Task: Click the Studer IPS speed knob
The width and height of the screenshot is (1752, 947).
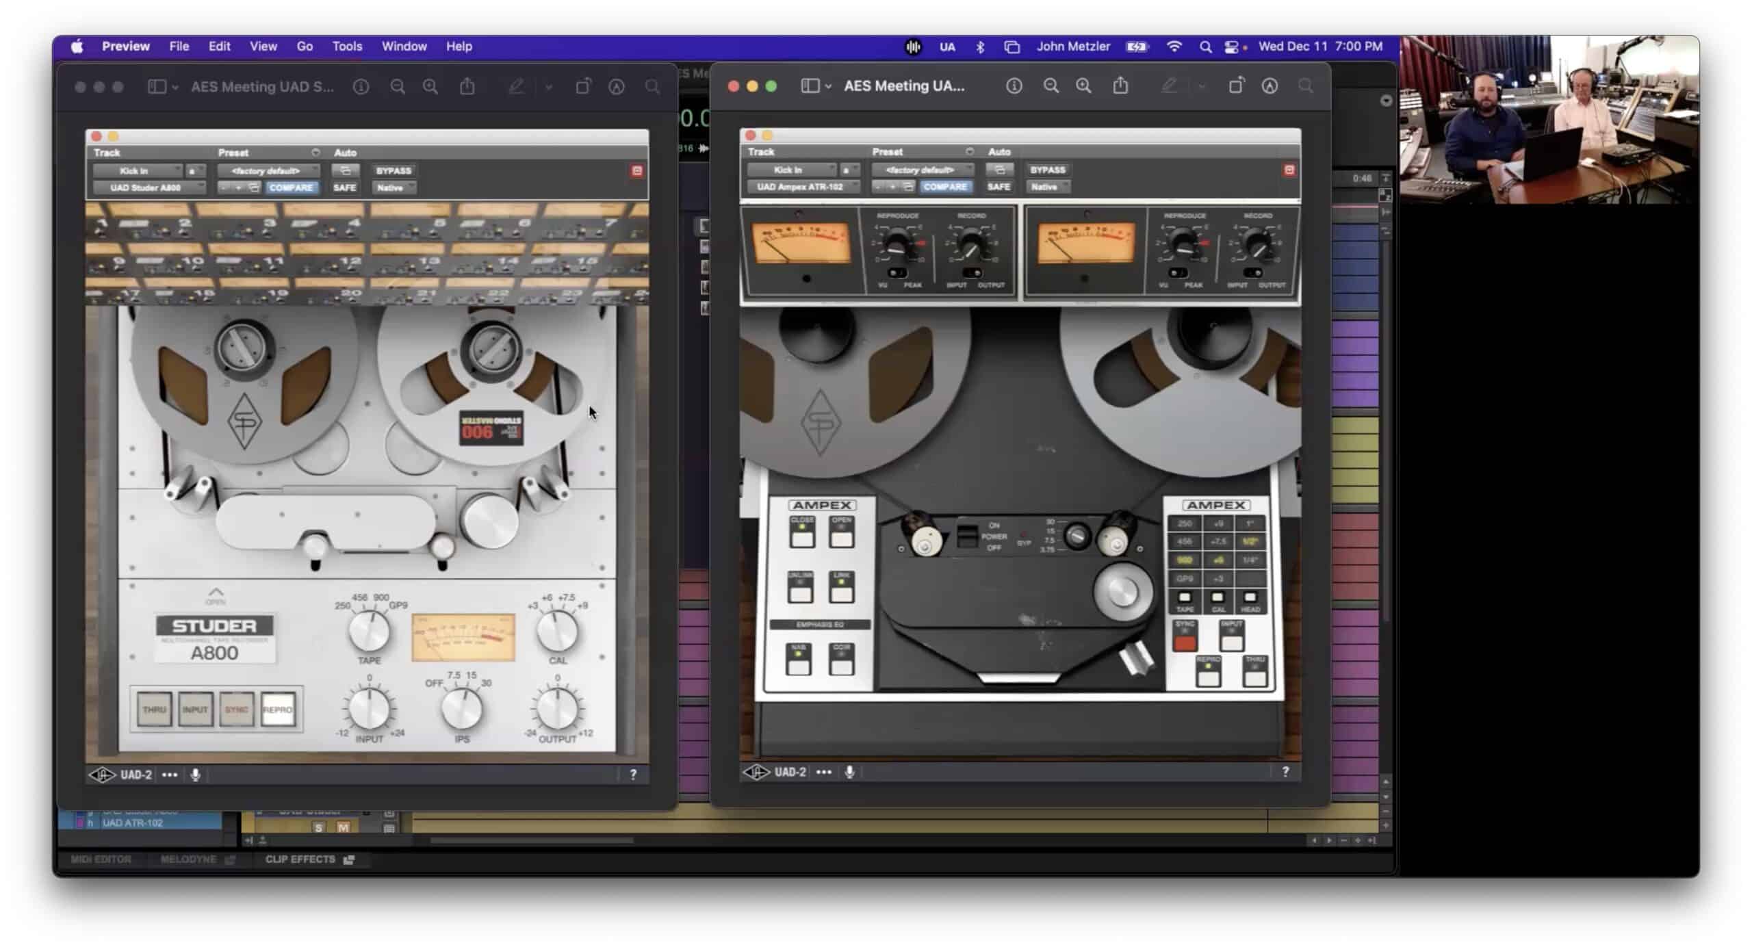Action: click(462, 709)
